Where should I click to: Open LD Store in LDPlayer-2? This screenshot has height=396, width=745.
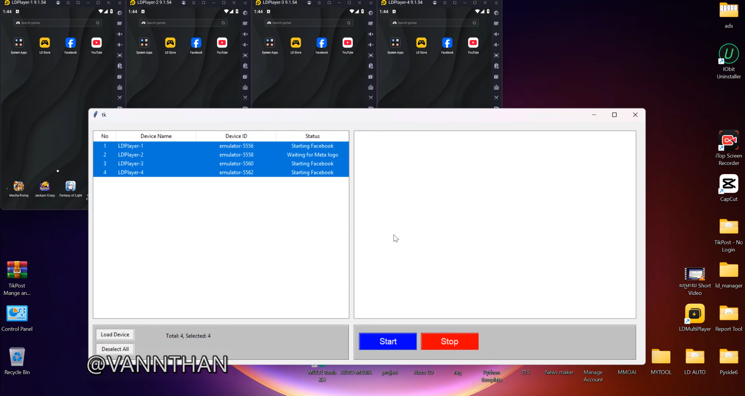coord(170,43)
